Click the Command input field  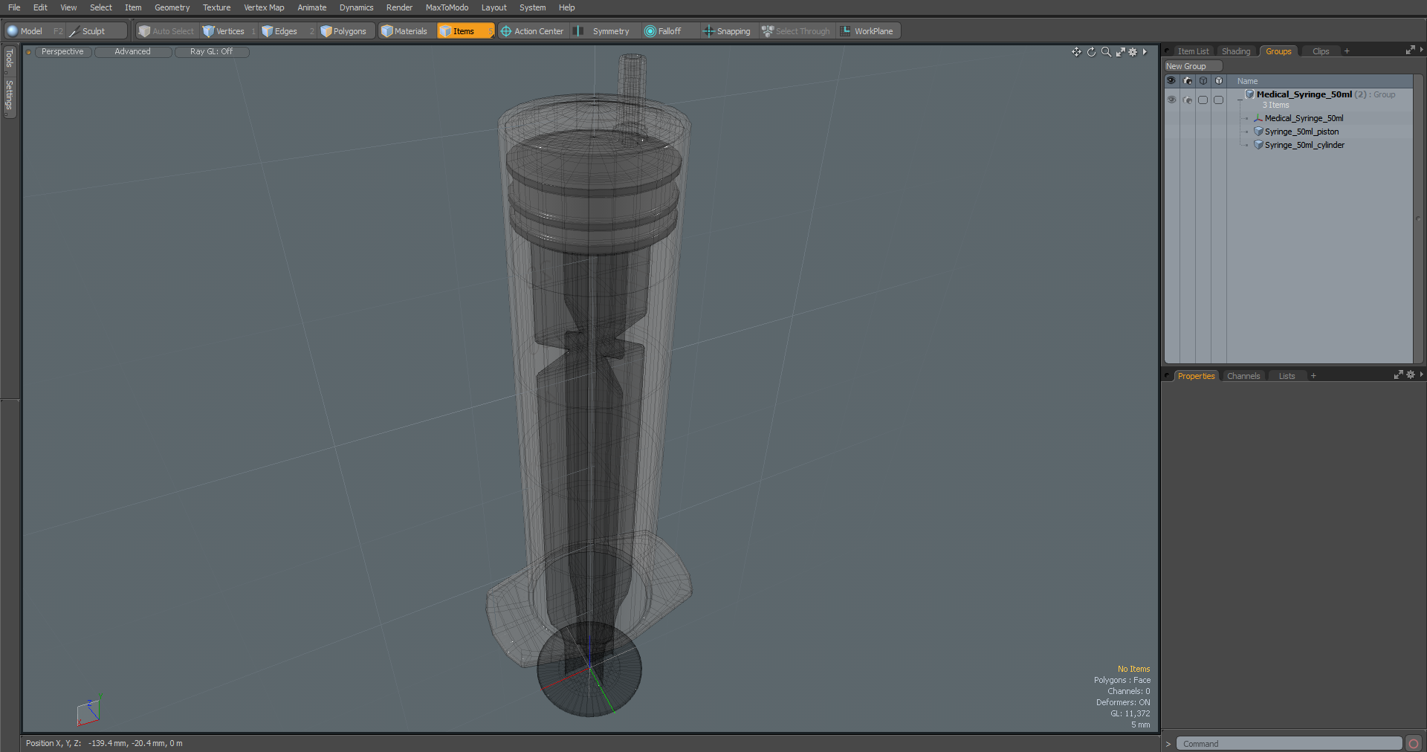tap(1289, 744)
